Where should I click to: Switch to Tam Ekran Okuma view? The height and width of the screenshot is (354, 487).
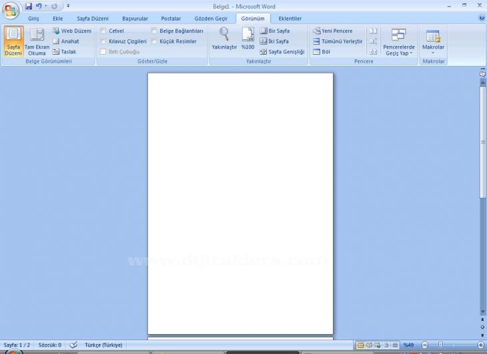point(37,41)
